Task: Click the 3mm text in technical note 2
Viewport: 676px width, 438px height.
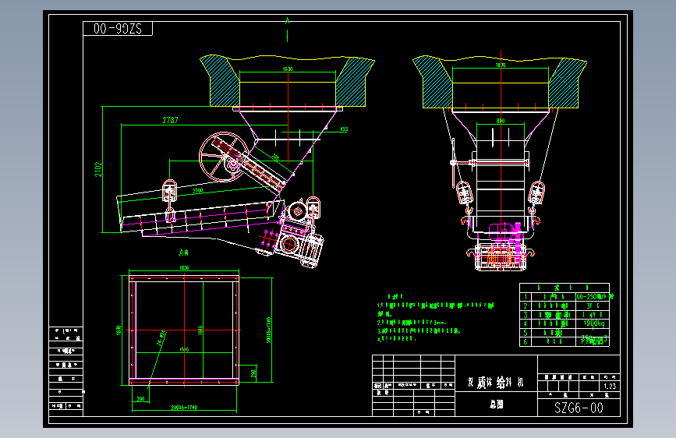Action: [x=440, y=322]
